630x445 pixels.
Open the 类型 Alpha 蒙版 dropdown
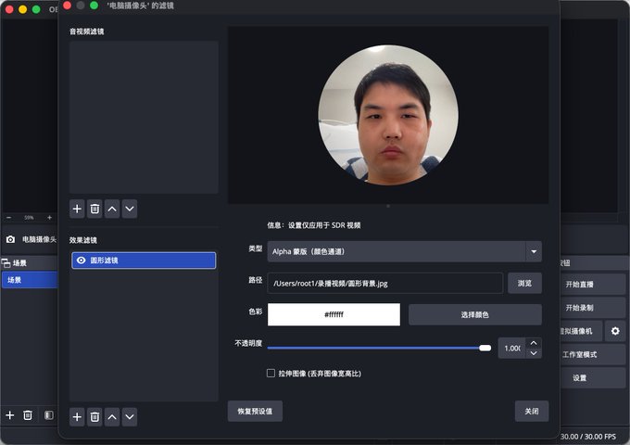pyautogui.click(x=405, y=251)
